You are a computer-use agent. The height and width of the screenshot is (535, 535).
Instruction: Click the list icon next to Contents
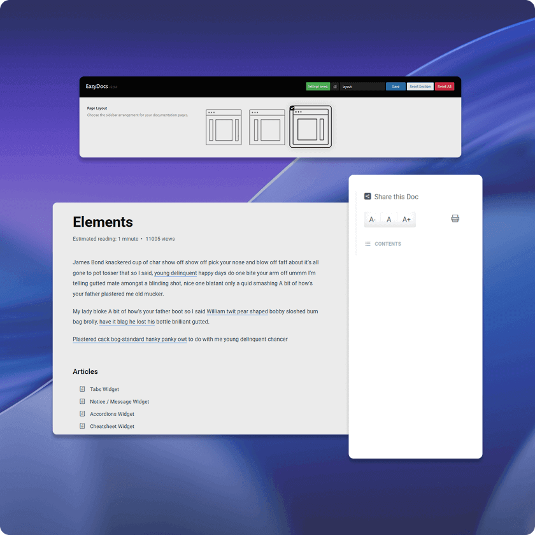(x=367, y=244)
